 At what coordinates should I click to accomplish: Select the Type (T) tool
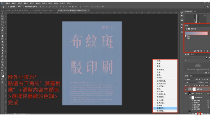tap(2, 53)
